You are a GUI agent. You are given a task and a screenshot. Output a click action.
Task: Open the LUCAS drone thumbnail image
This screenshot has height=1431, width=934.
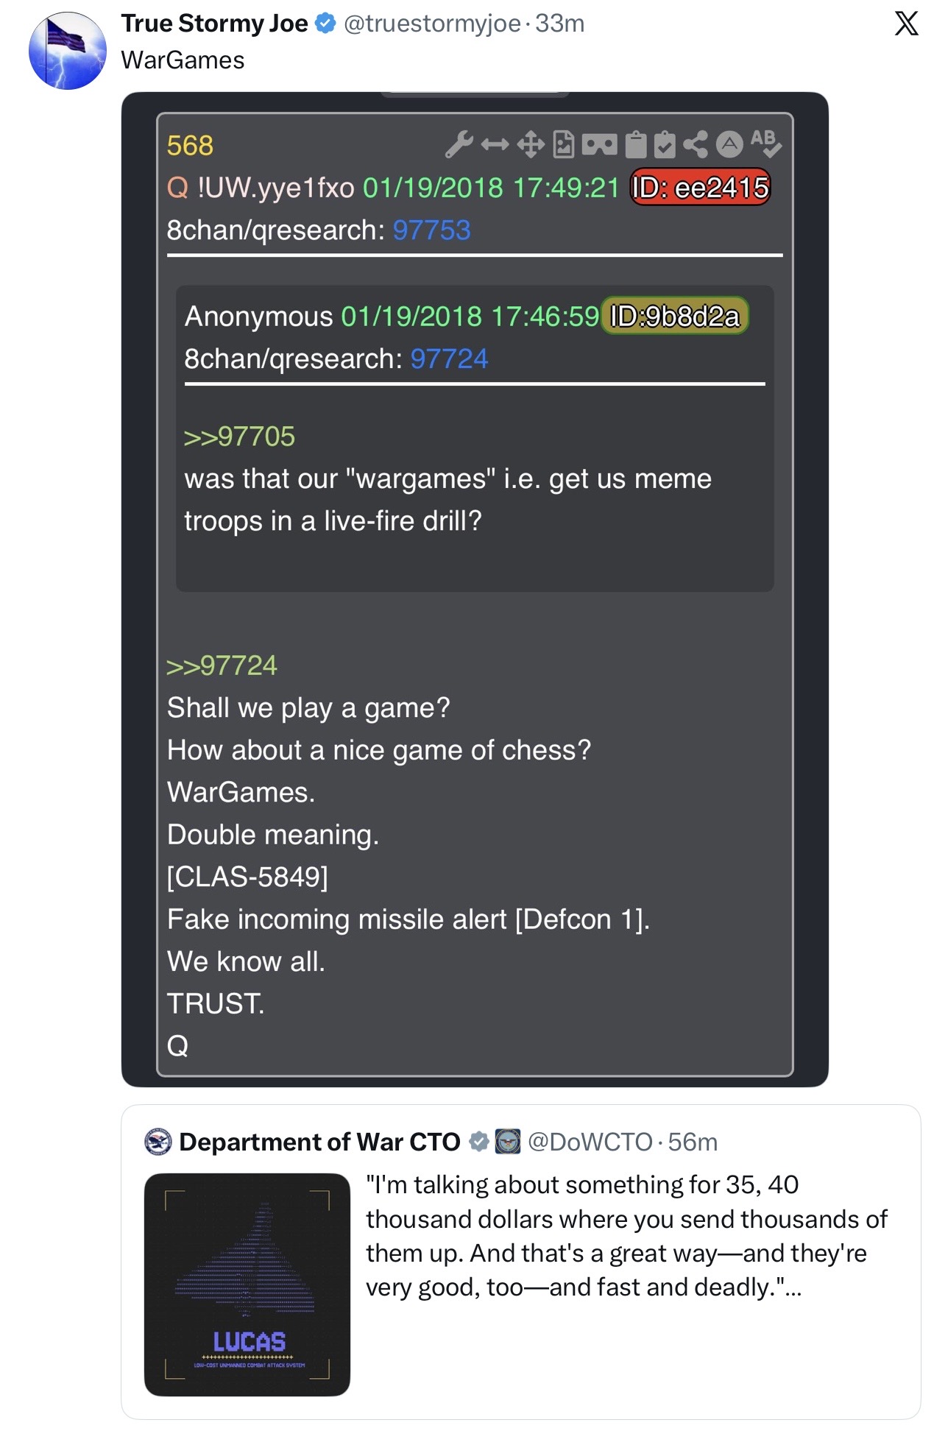point(247,1285)
